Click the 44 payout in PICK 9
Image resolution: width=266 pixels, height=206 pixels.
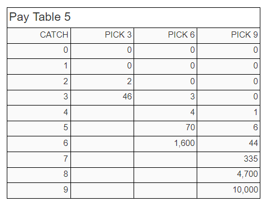tap(253, 143)
